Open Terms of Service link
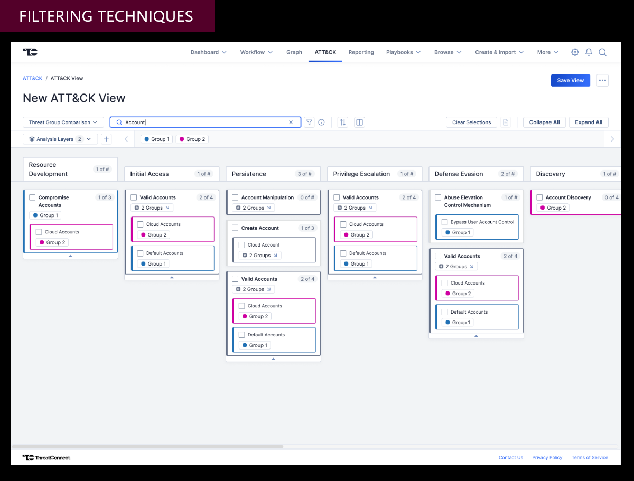Screen dimensions: 634x481 point(590,458)
